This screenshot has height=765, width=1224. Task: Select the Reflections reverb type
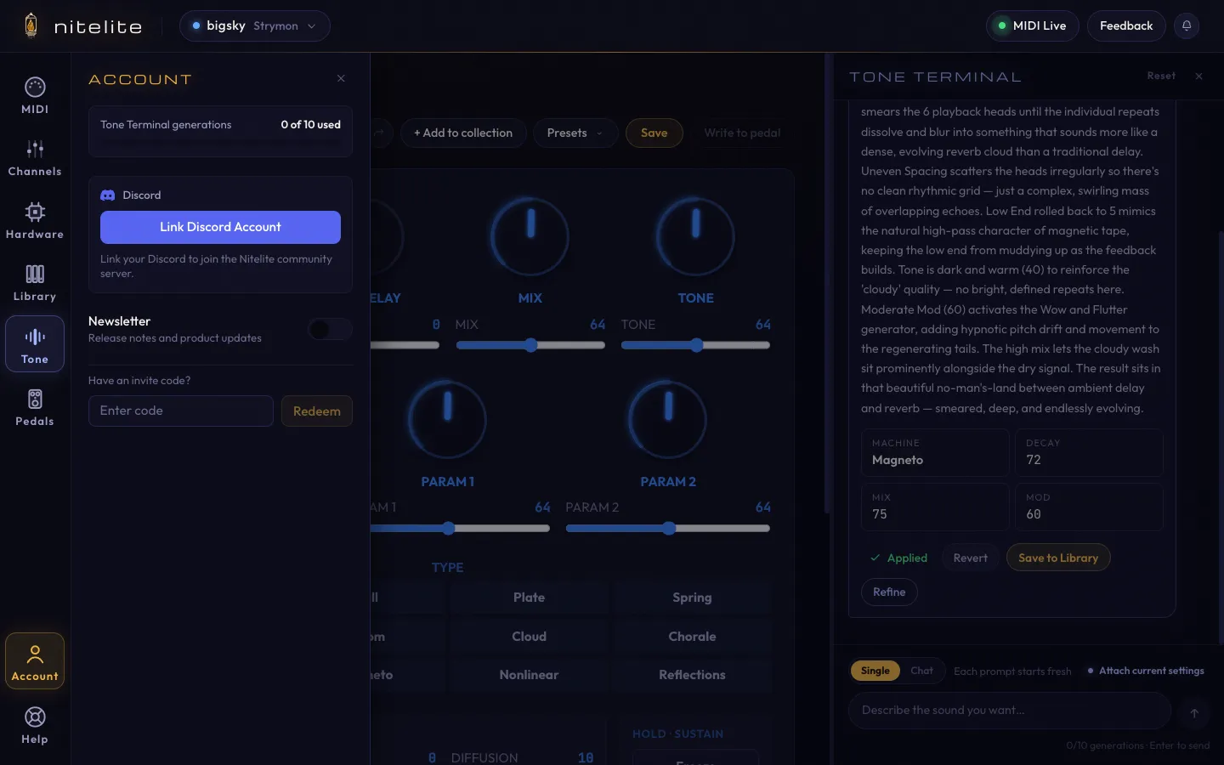tap(692, 675)
